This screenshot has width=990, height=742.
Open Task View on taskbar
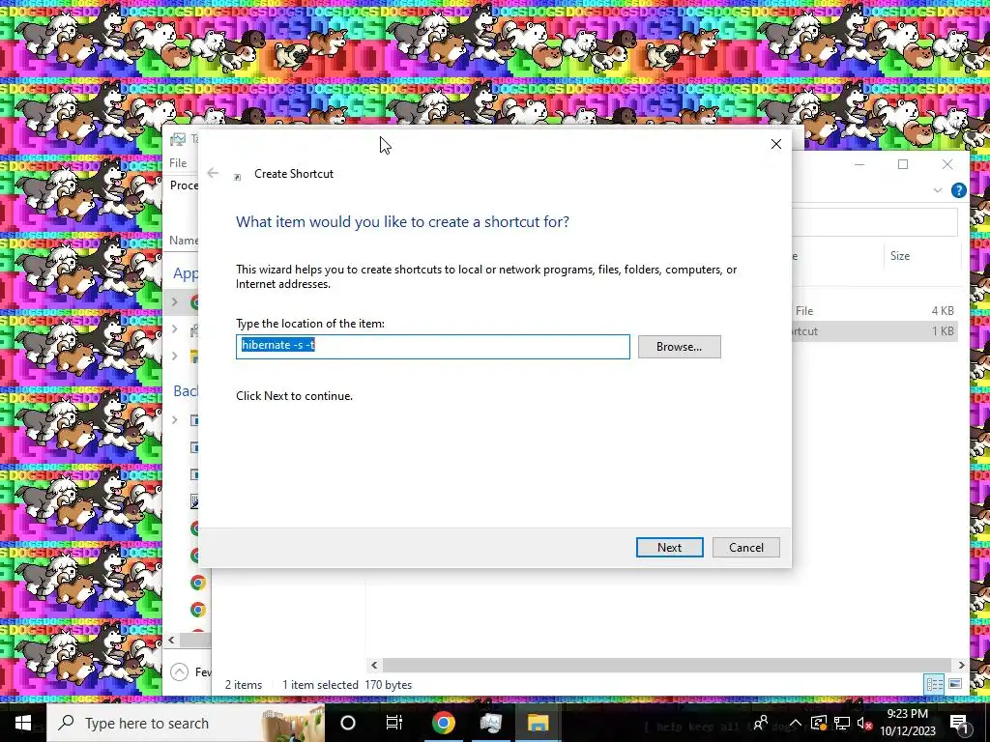(x=394, y=723)
